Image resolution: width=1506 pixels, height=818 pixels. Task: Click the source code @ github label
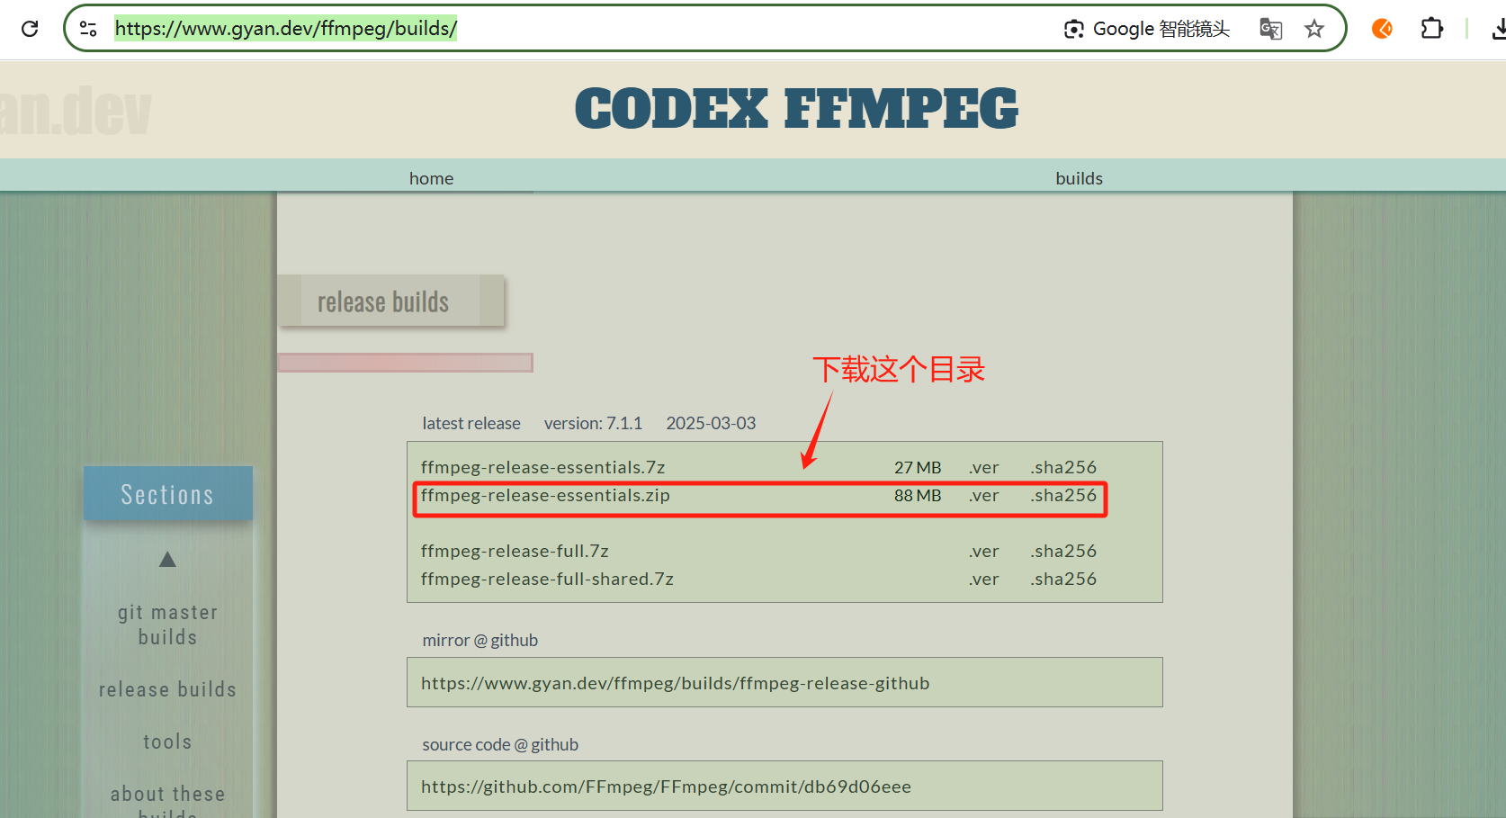(x=500, y=744)
